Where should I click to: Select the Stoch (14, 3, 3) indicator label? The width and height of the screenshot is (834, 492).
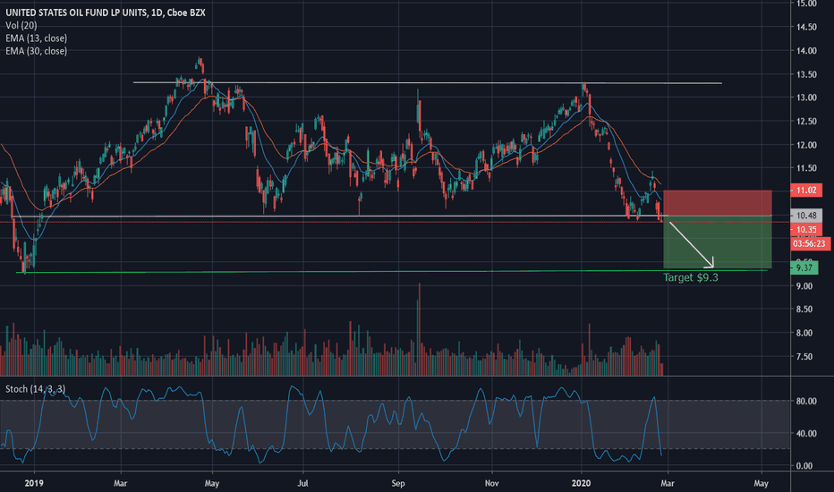point(36,389)
